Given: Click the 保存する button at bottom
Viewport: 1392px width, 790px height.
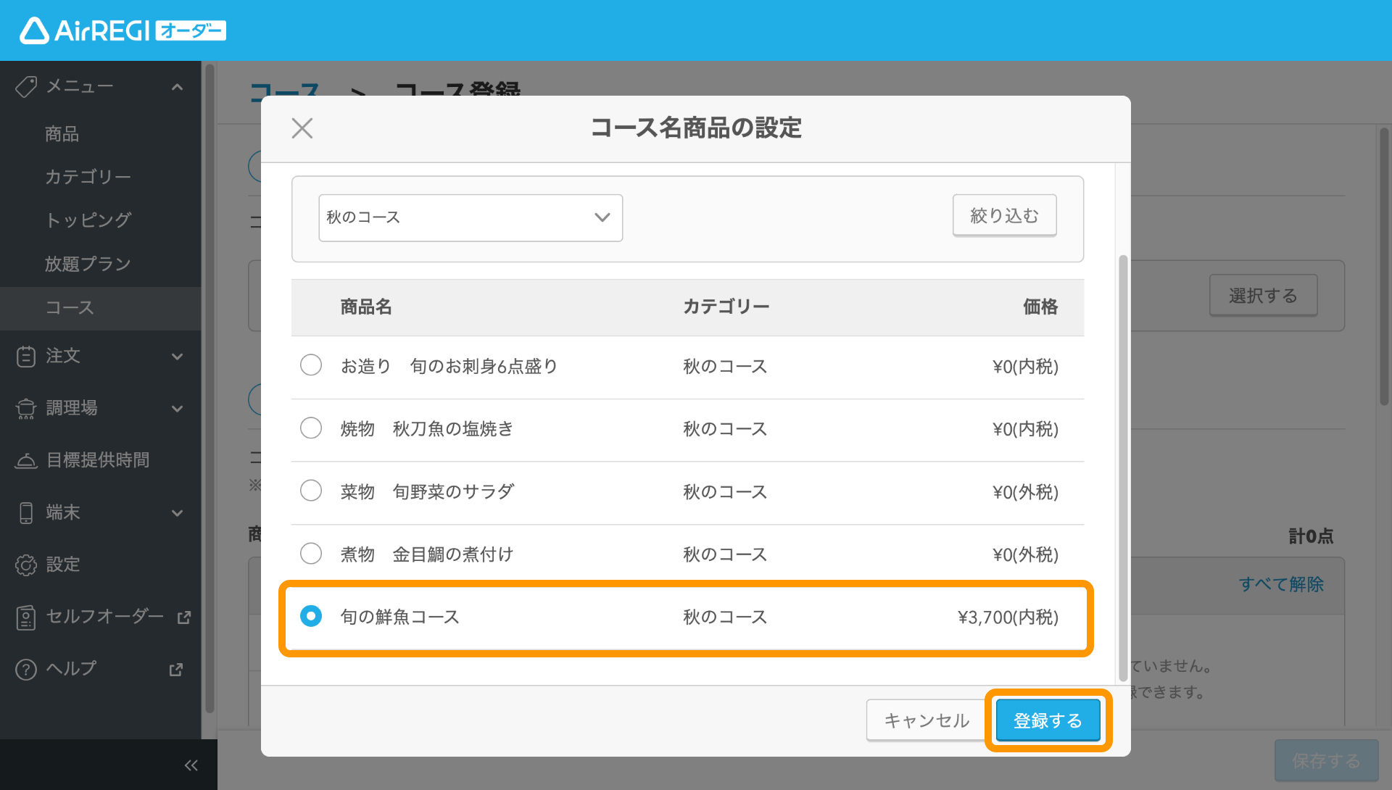Looking at the screenshot, I should tap(1326, 761).
